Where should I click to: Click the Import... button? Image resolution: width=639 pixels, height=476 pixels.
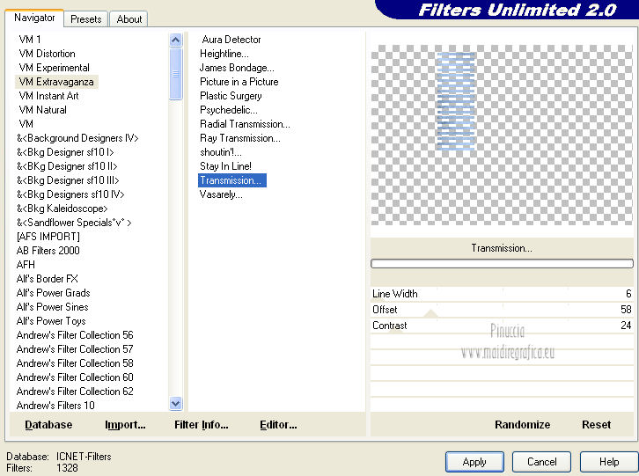click(125, 425)
